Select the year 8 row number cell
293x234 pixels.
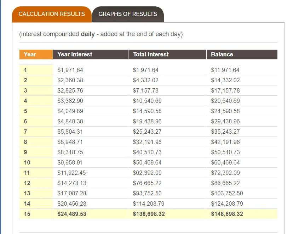pos(25,142)
